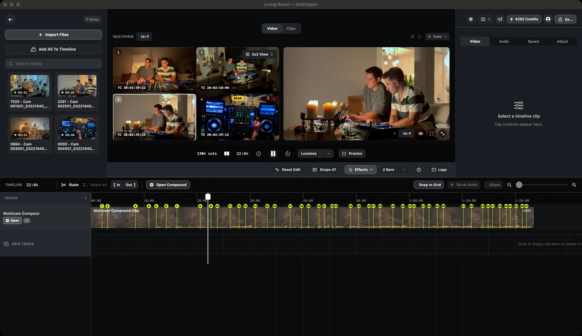Select the 0864 - Cam media thumbnail
The image size is (582, 336).
(x=30, y=128)
